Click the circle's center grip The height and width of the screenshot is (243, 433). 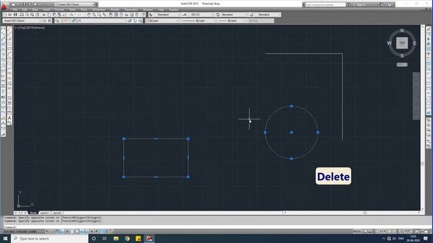292,132
